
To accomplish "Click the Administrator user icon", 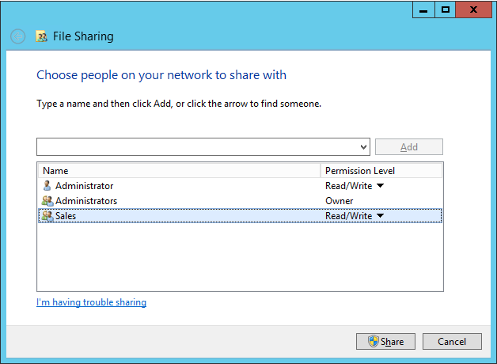I will [x=47, y=186].
